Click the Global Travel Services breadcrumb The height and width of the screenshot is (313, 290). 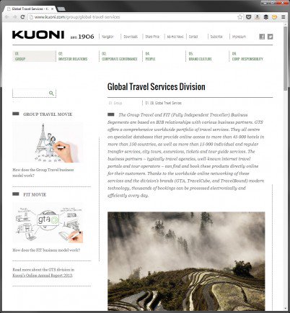pos(163,103)
